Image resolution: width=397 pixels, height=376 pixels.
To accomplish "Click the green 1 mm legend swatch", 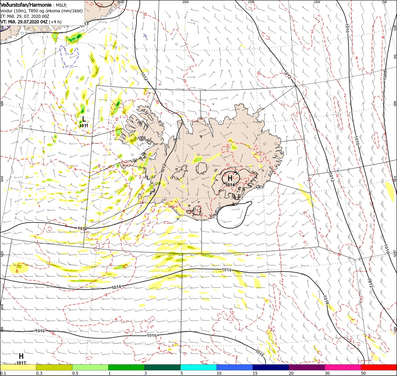I will tap(126, 367).
